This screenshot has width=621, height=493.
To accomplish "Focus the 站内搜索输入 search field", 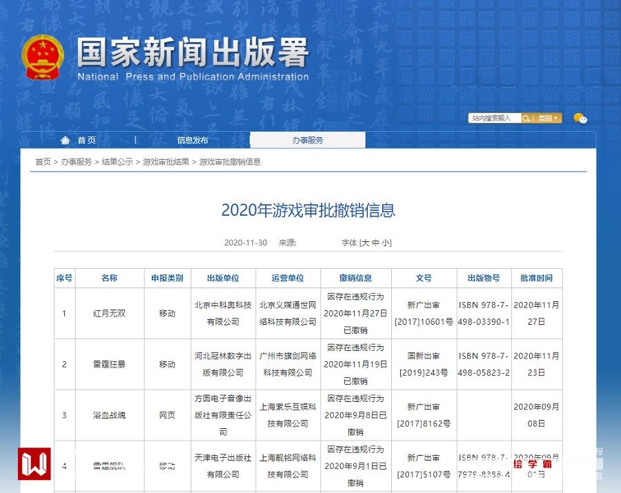I will pyautogui.click(x=495, y=118).
